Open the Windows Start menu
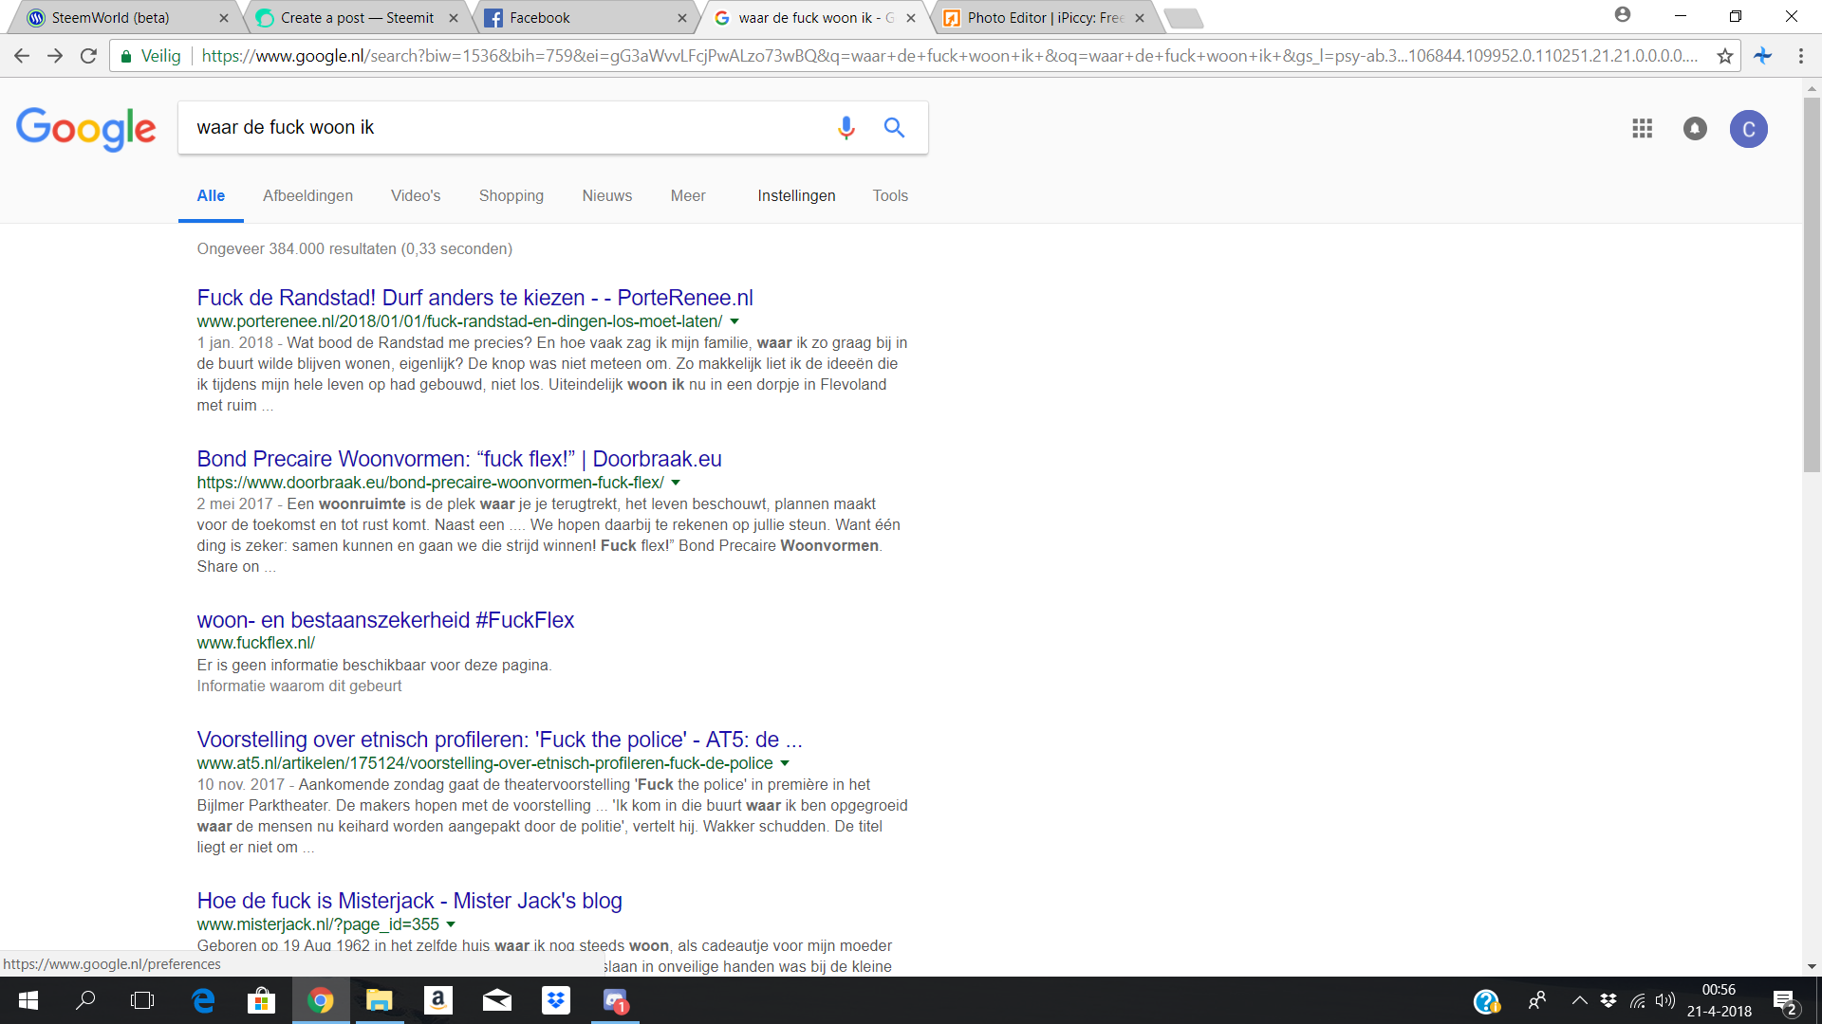 [28, 1000]
